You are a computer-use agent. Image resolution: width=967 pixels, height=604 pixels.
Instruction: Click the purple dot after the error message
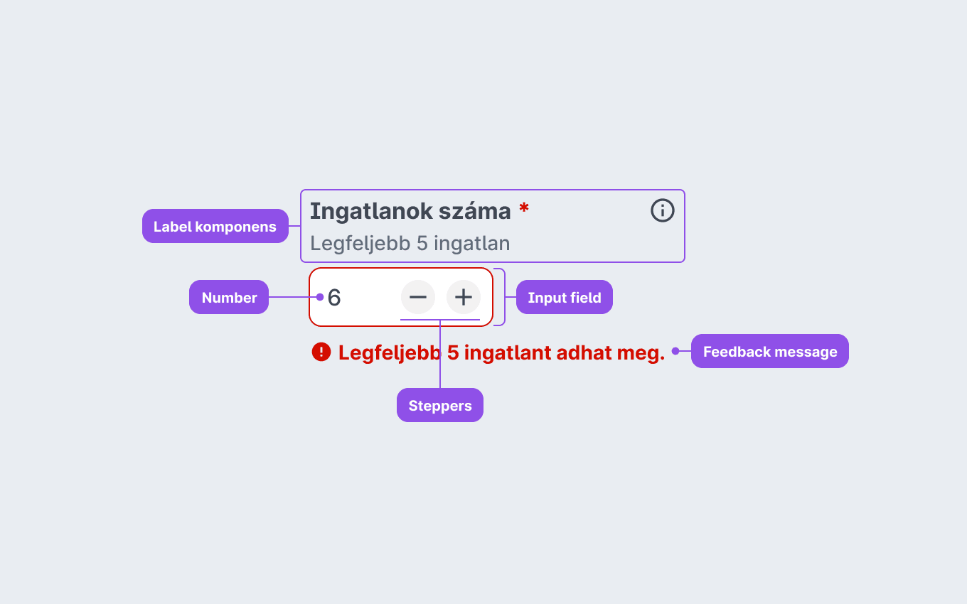pos(675,351)
